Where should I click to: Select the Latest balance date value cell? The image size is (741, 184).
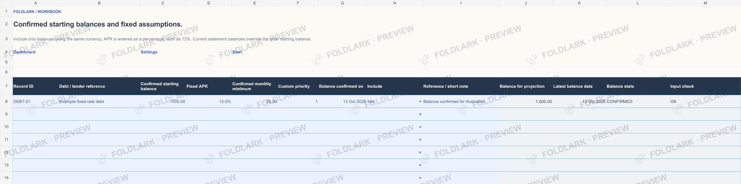click(x=579, y=102)
